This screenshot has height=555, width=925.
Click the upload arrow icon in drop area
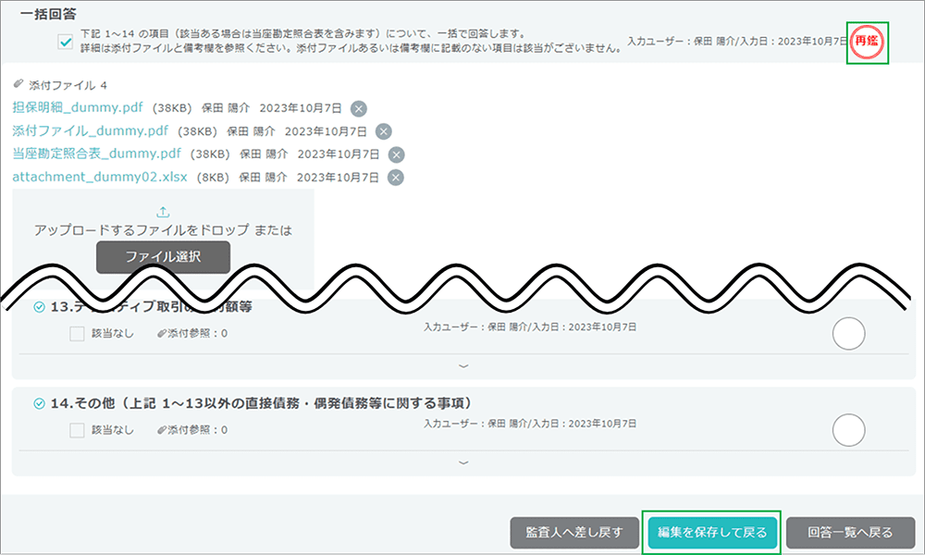point(163,212)
